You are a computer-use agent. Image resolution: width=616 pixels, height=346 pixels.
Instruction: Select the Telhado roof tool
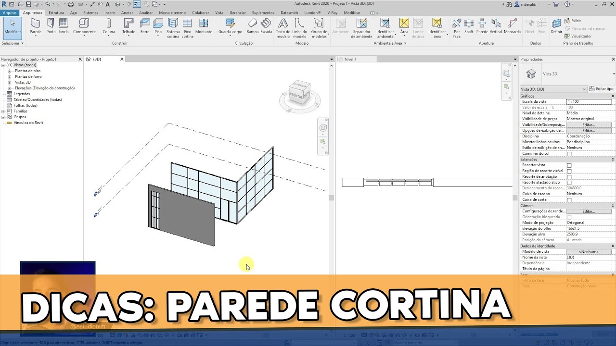tap(128, 26)
